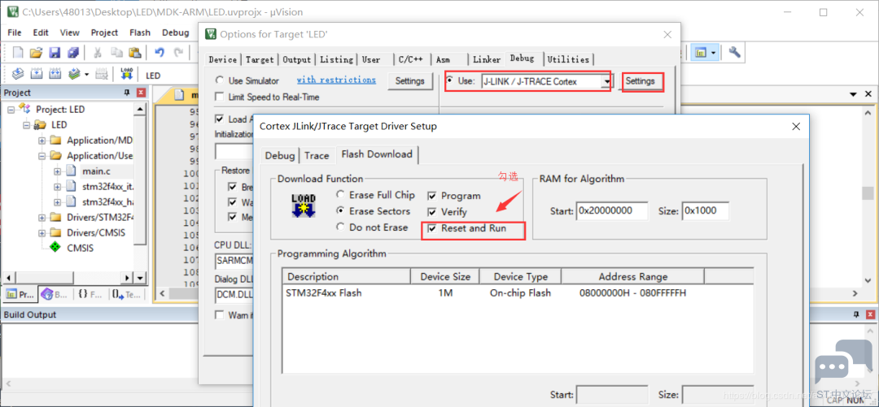Open the editor tab list dropdown arrow
The height and width of the screenshot is (407, 879).
[x=853, y=94]
